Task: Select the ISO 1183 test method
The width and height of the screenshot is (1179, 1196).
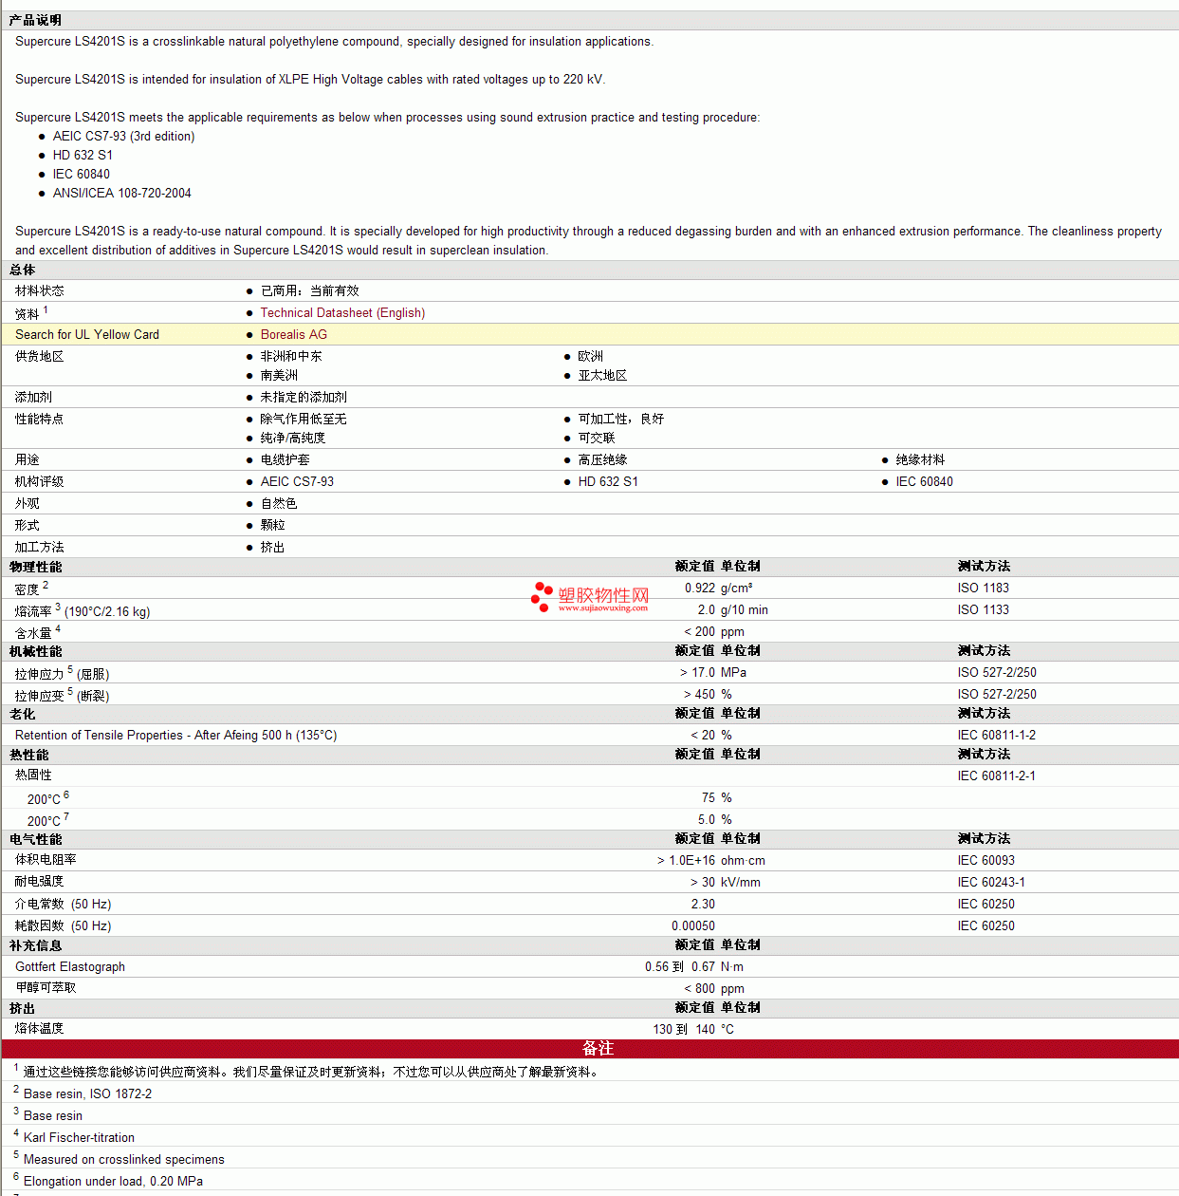Action: pos(984,588)
